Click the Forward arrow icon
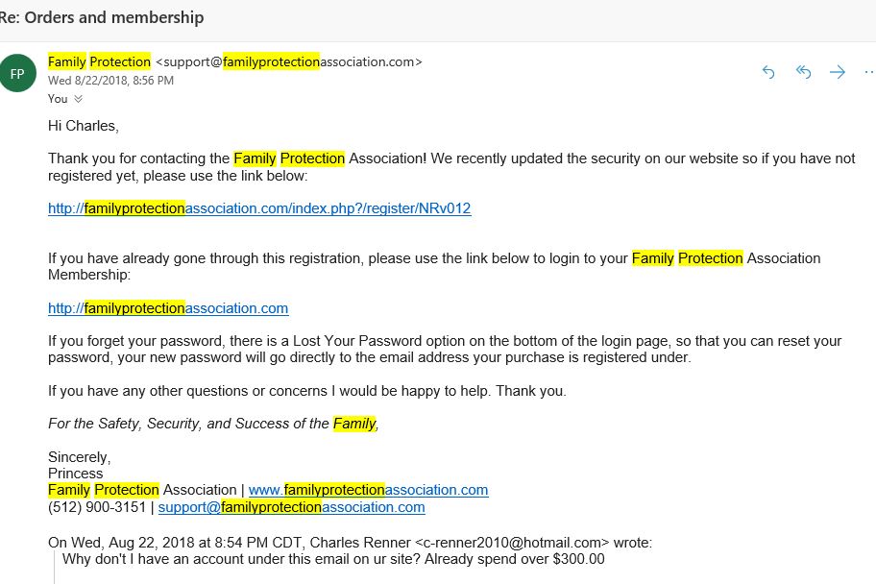This screenshot has height=584, width=876. (x=838, y=72)
